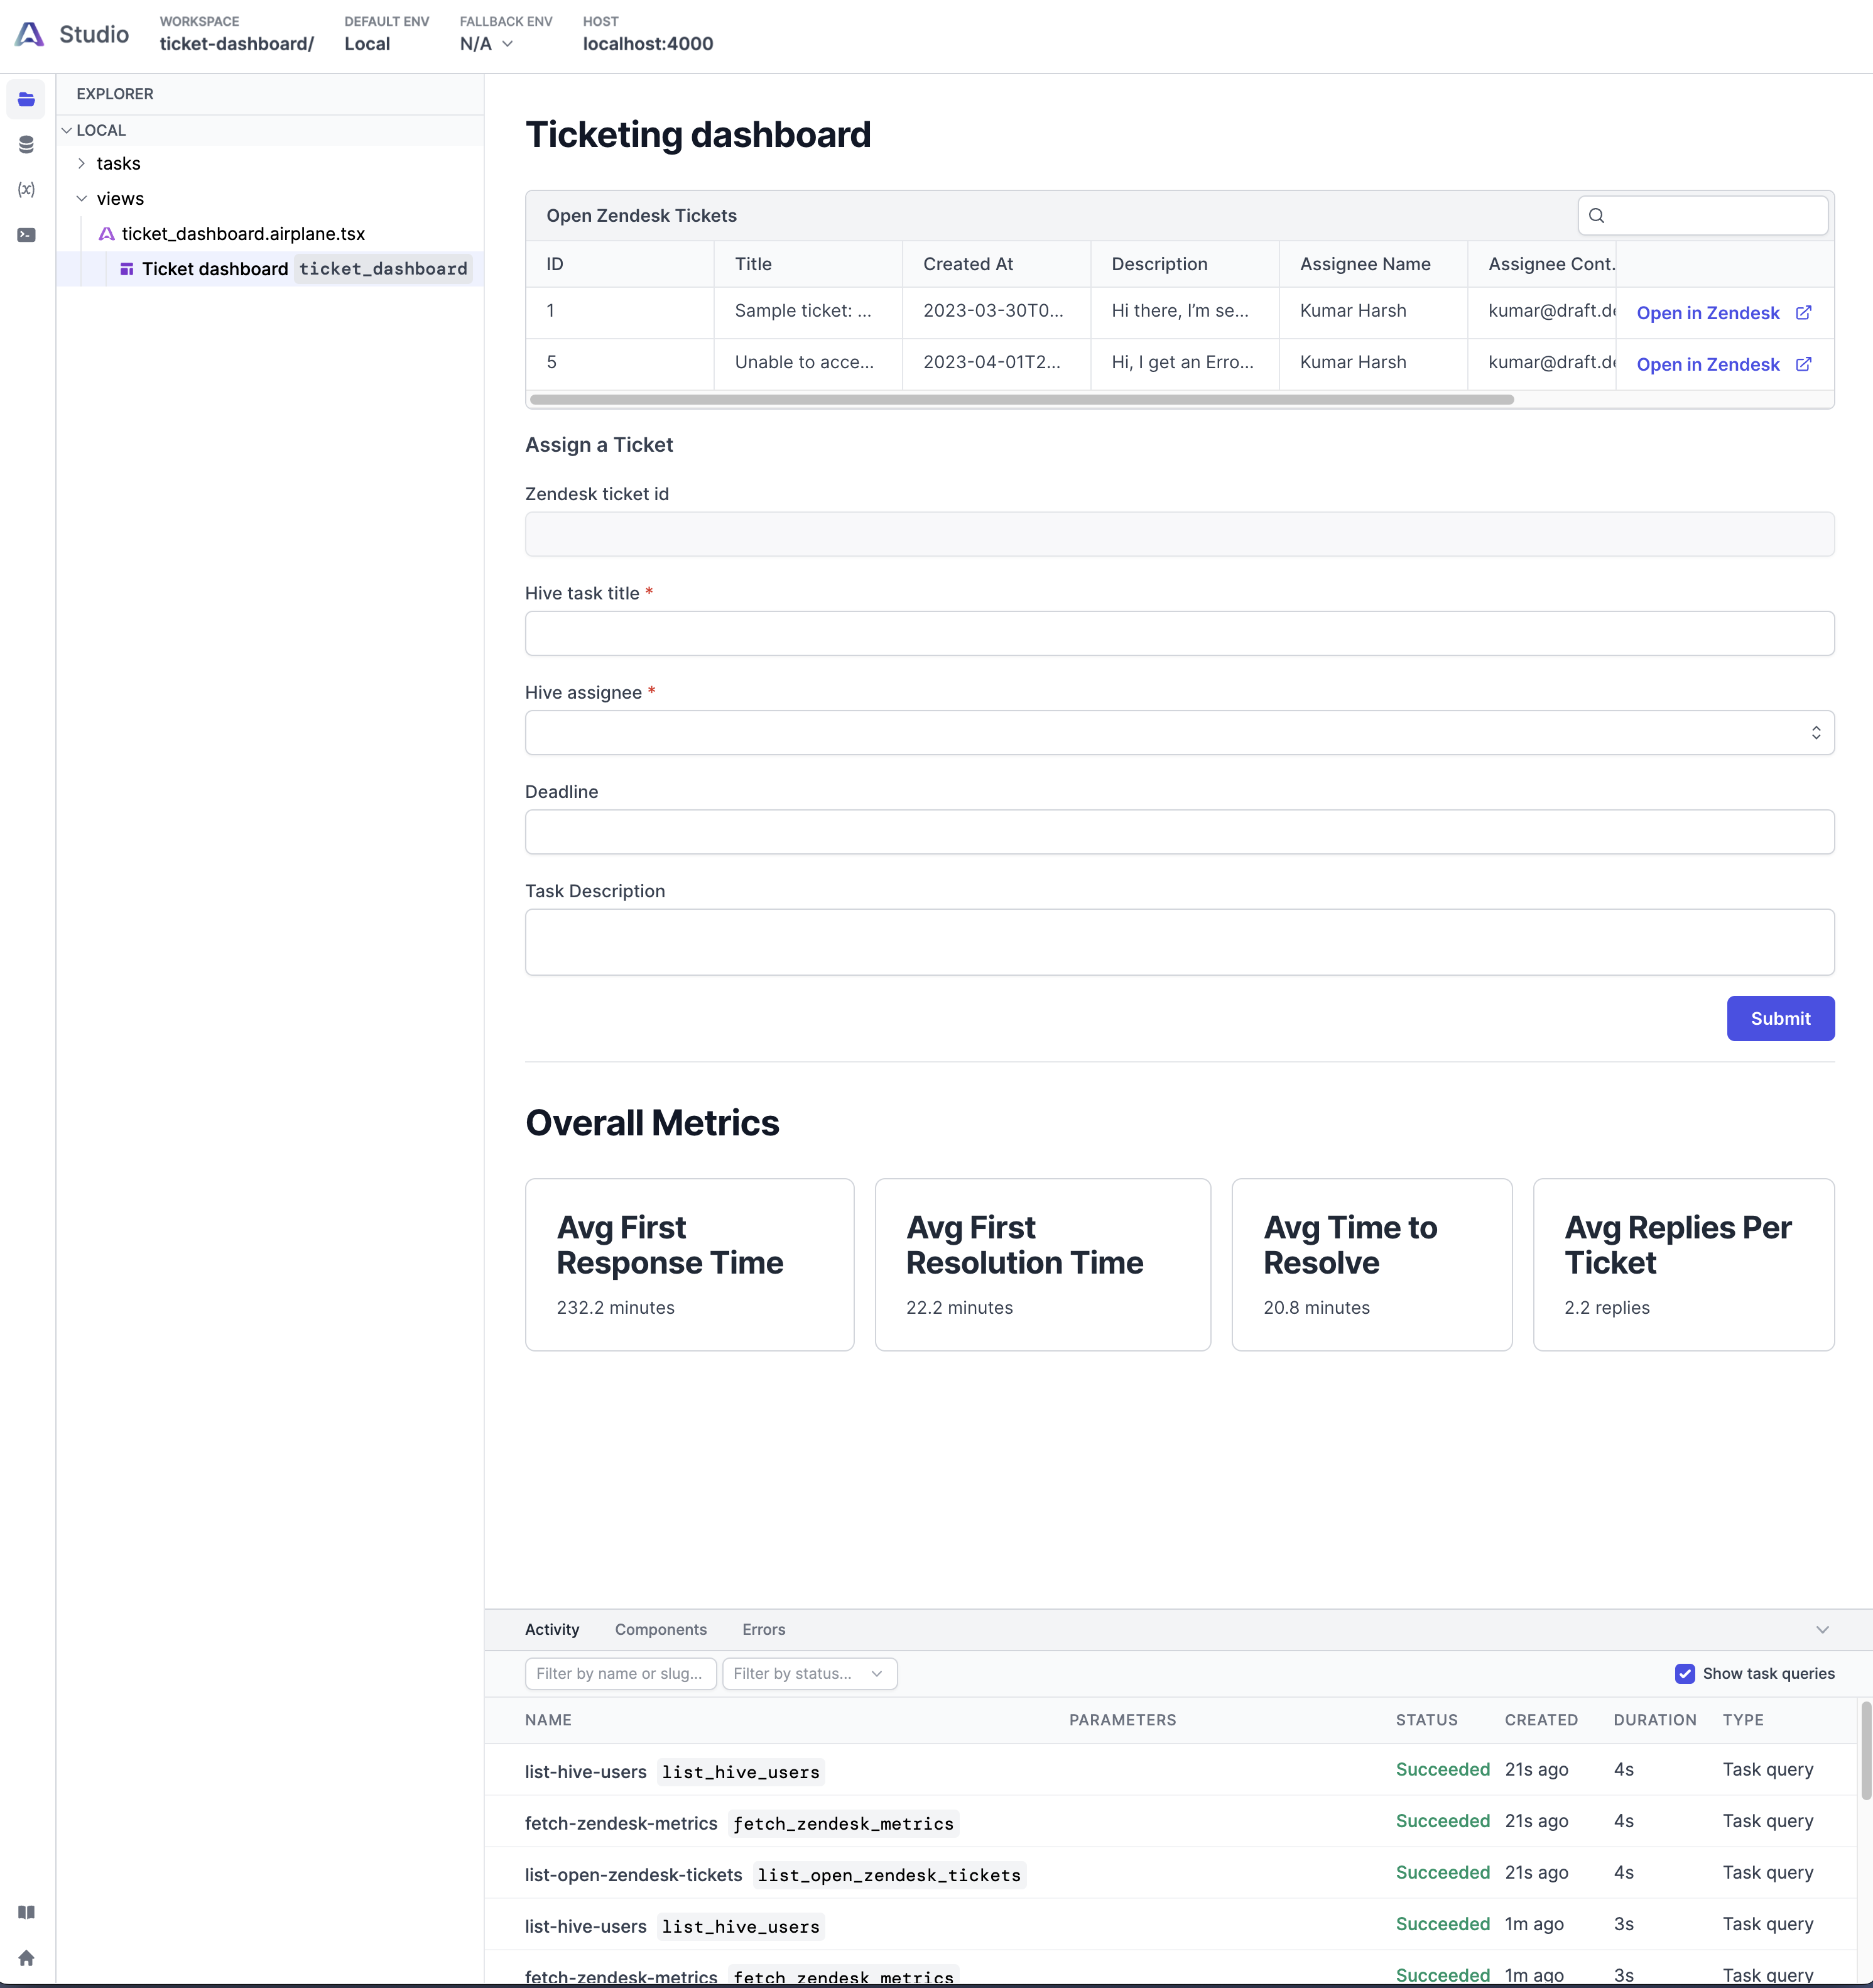Click the ticket-dashboard/ workspace name

coord(237,44)
